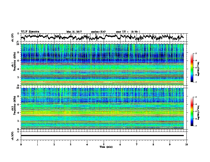Click the "3" tick on Time axis

click(71, 145)
